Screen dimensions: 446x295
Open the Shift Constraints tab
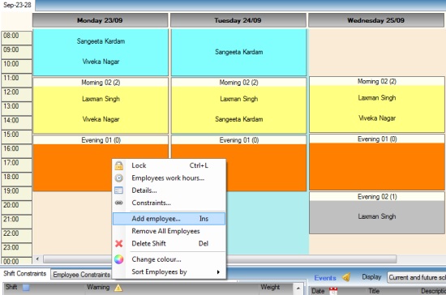coord(25,273)
